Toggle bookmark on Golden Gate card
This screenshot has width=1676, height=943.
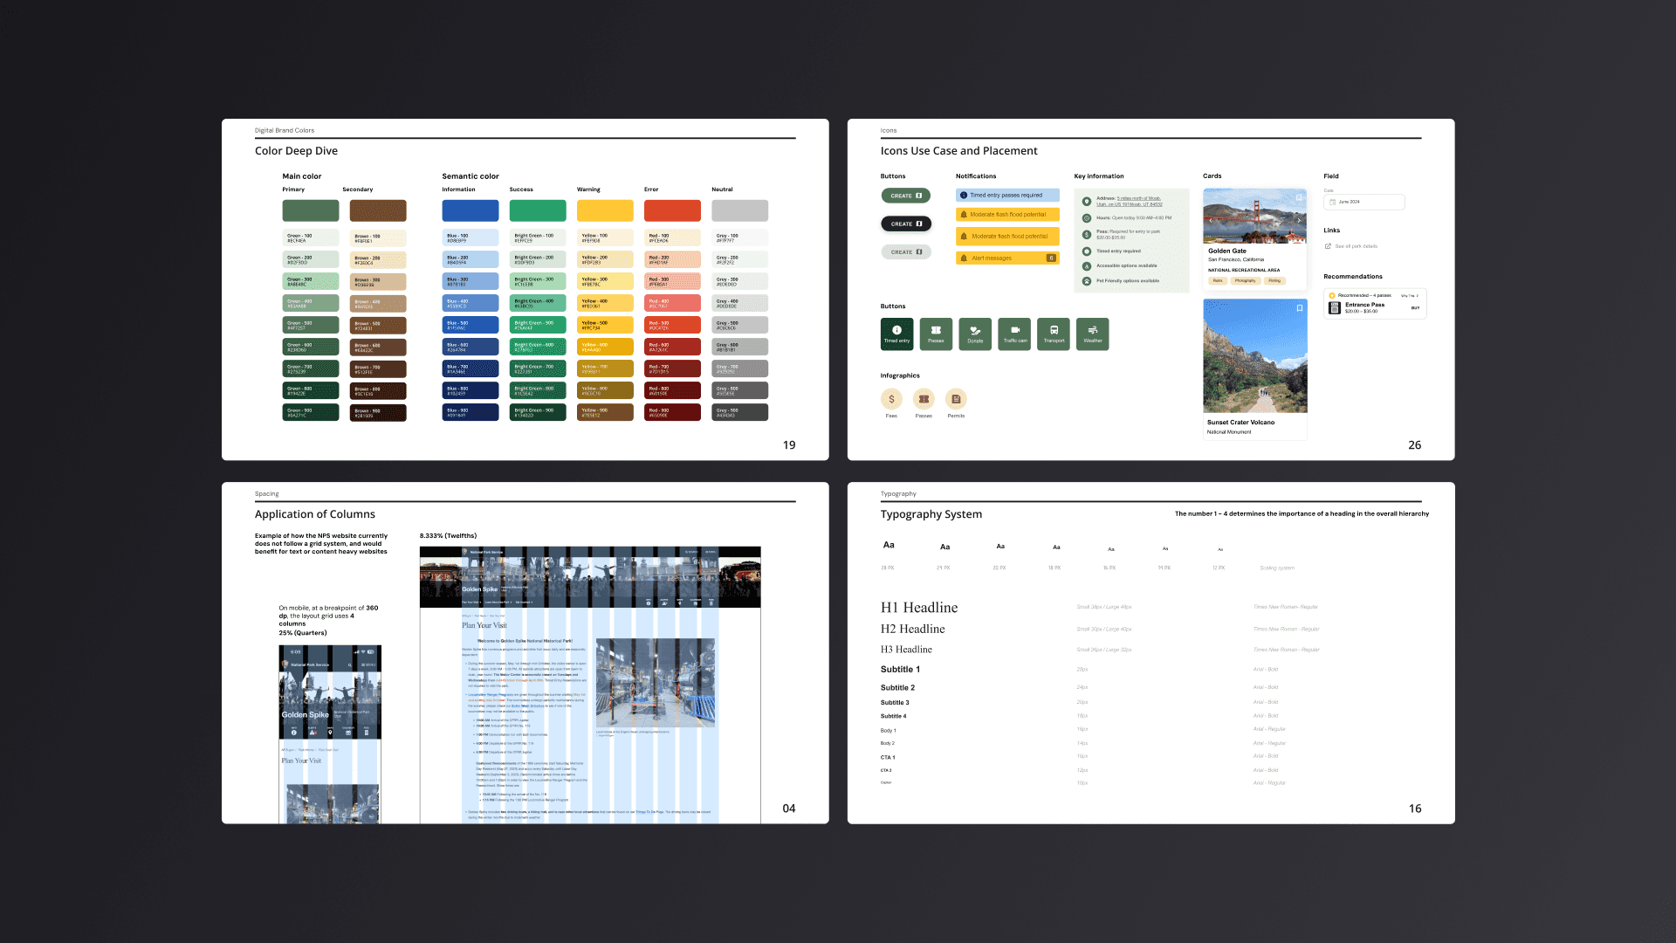[x=1299, y=198]
